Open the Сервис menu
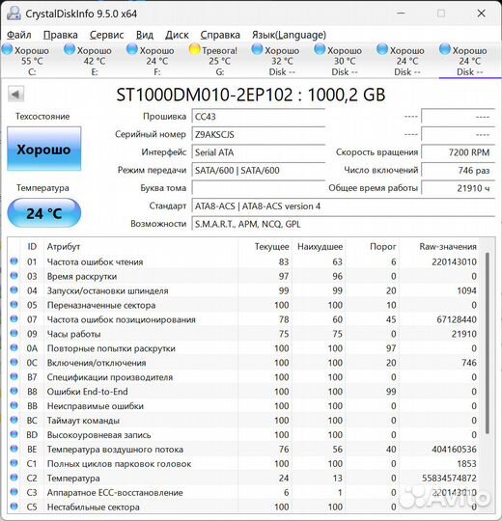Viewport: 502px width, 521px height. click(x=107, y=35)
